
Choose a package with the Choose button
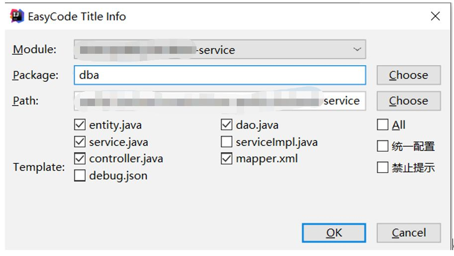pos(409,75)
